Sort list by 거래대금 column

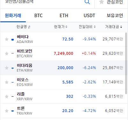[x=114, y=27]
